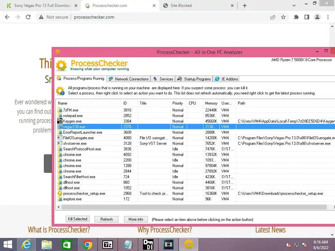The width and height of the screenshot is (335, 251).
Task: Click the processchecker_setup.exe gear icon
Action: (60, 193)
